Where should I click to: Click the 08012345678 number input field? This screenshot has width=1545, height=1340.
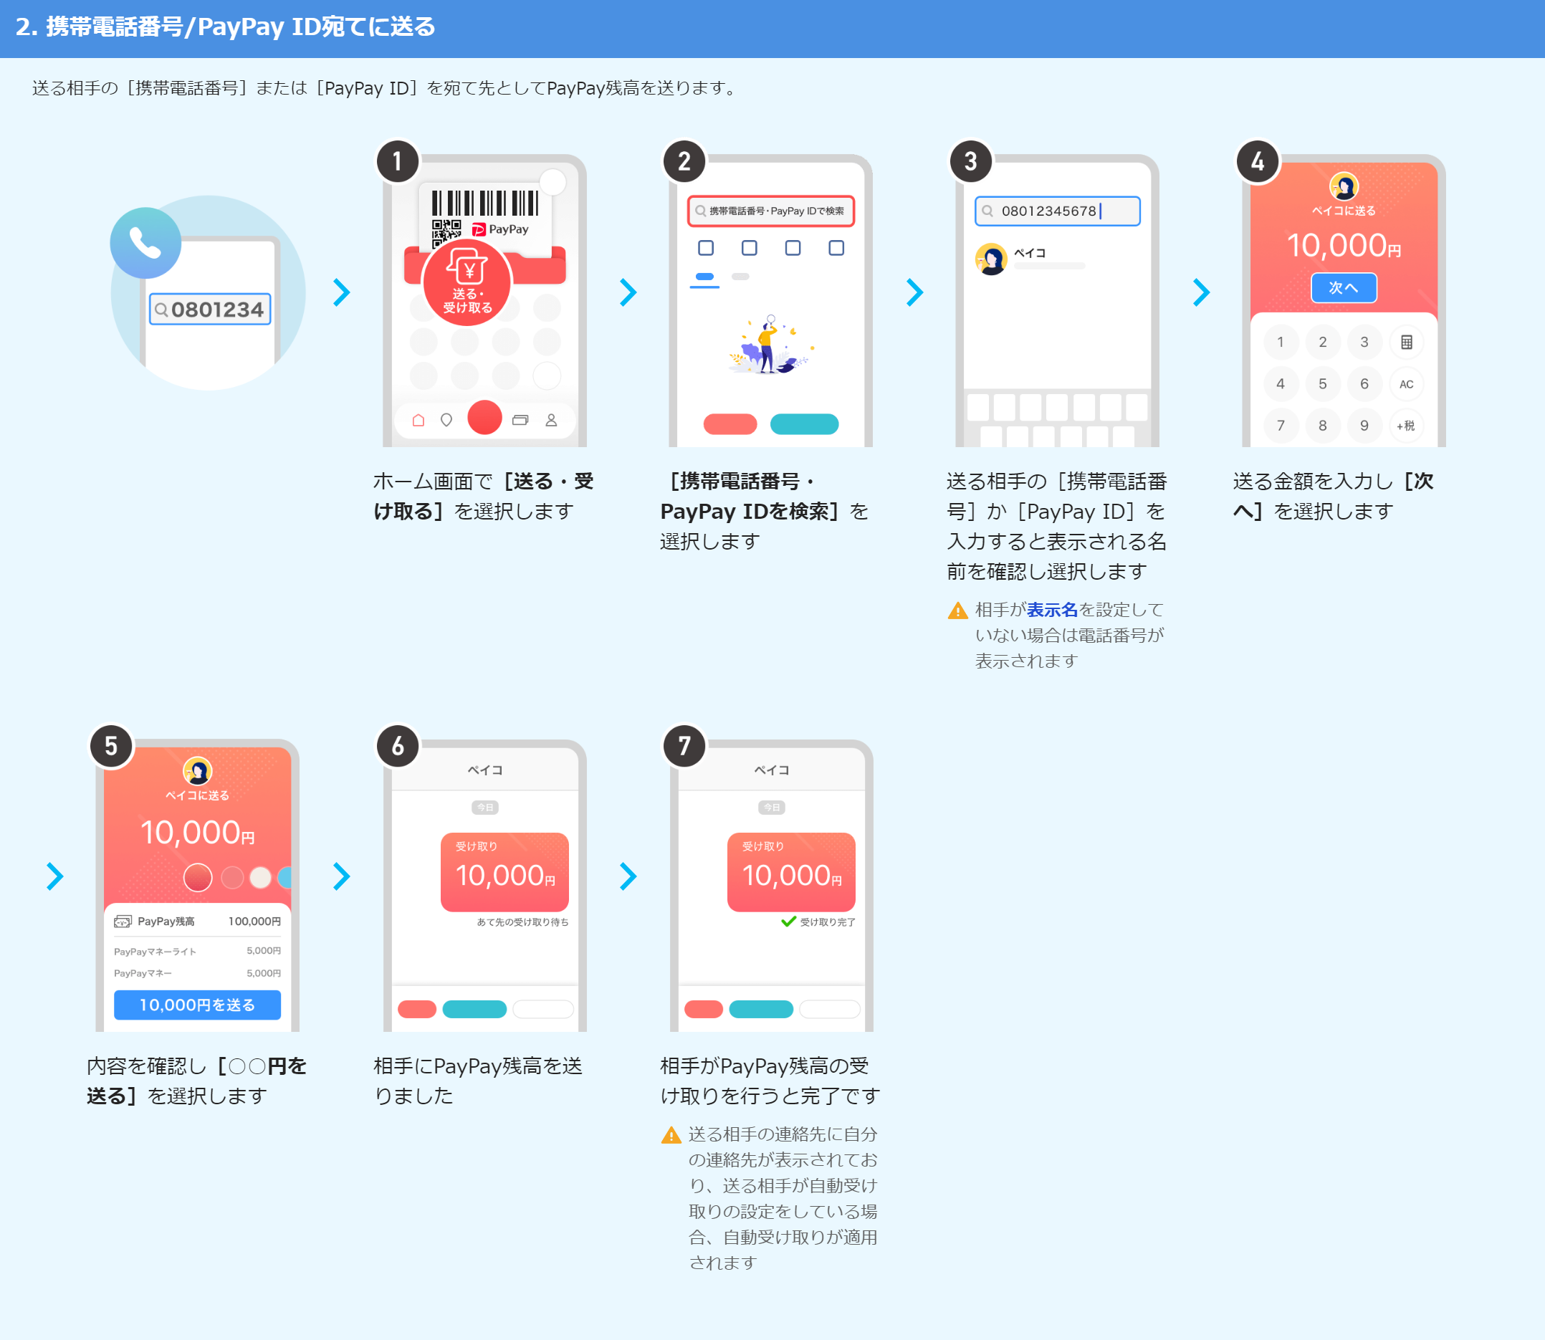1058,211
